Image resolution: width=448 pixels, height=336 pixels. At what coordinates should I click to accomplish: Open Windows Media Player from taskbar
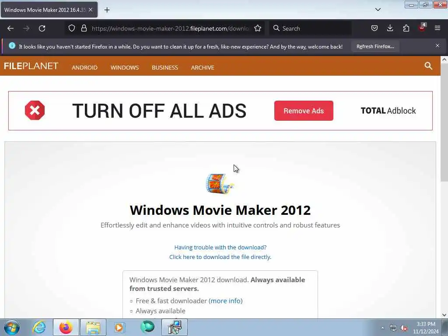[x=119, y=327]
